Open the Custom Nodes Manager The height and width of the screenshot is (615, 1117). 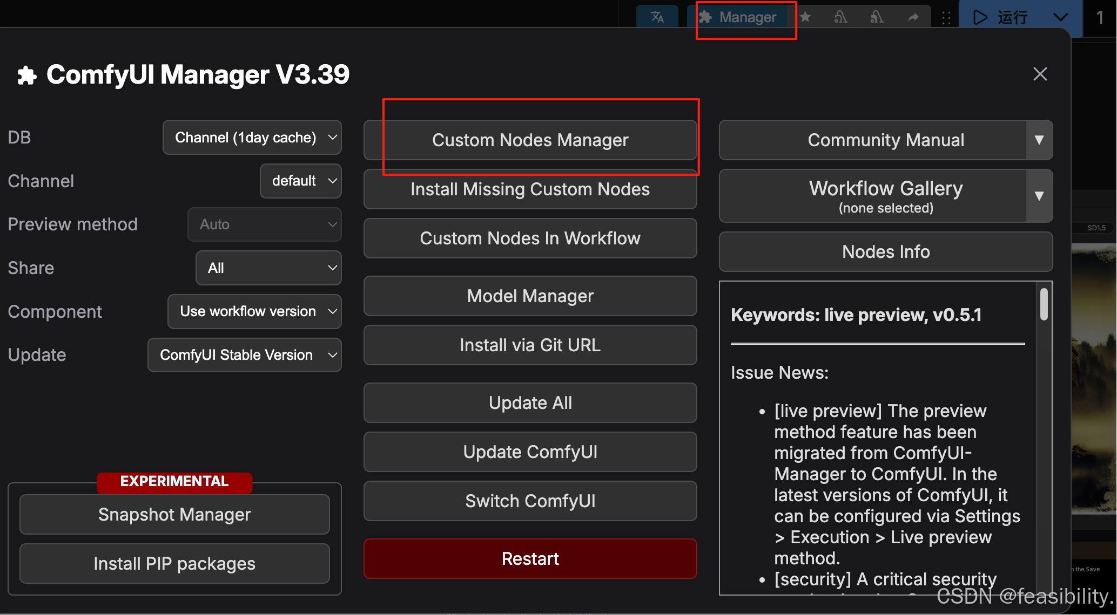[530, 140]
